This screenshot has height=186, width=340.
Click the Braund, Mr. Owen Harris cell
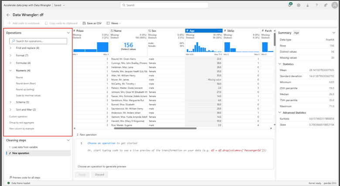pos(129,59)
